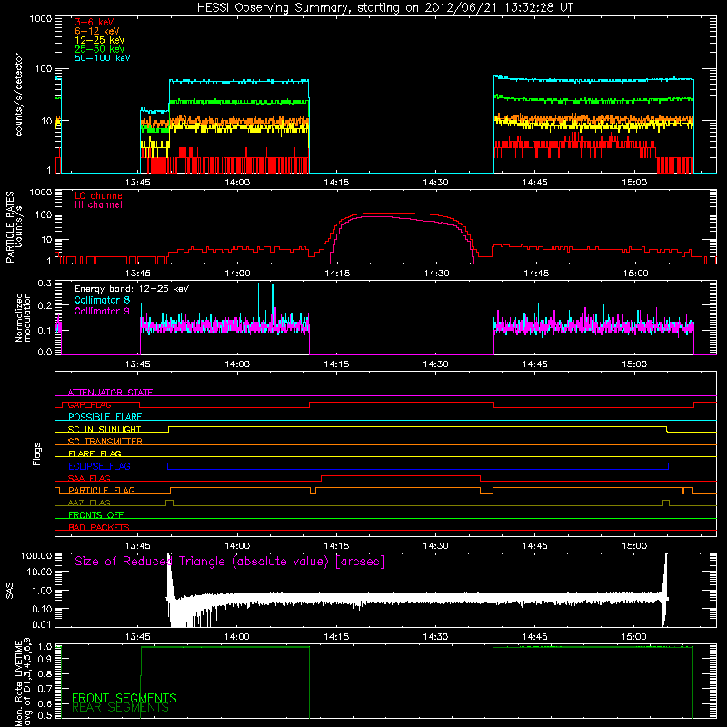Click the PARTICLE FLAG label
This screenshot has height=727, width=727.
[x=102, y=491]
